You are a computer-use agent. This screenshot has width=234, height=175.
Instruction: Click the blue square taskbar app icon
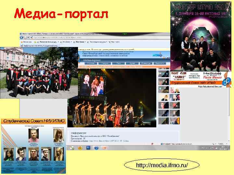pos(88,148)
